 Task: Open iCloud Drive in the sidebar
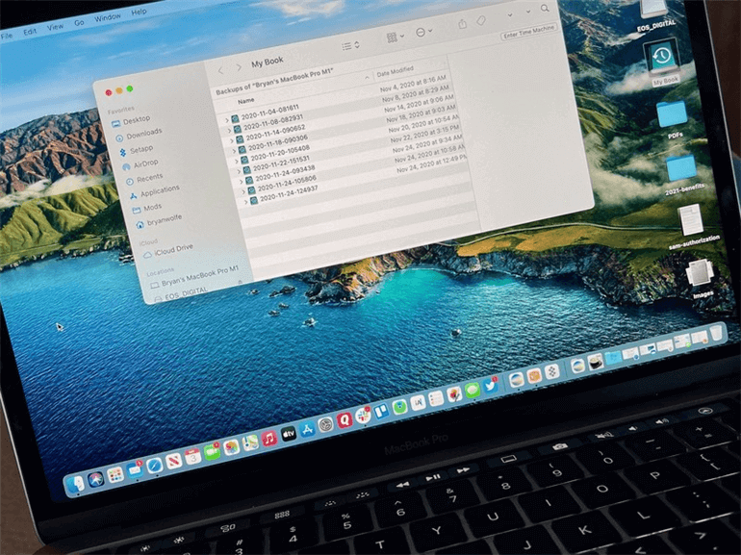pyautogui.click(x=168, y=251)
